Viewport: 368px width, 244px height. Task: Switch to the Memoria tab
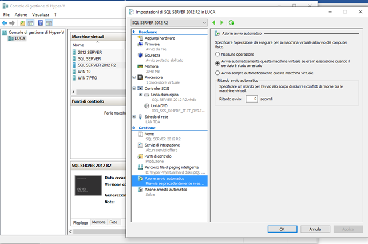click(x=98, y=222)
